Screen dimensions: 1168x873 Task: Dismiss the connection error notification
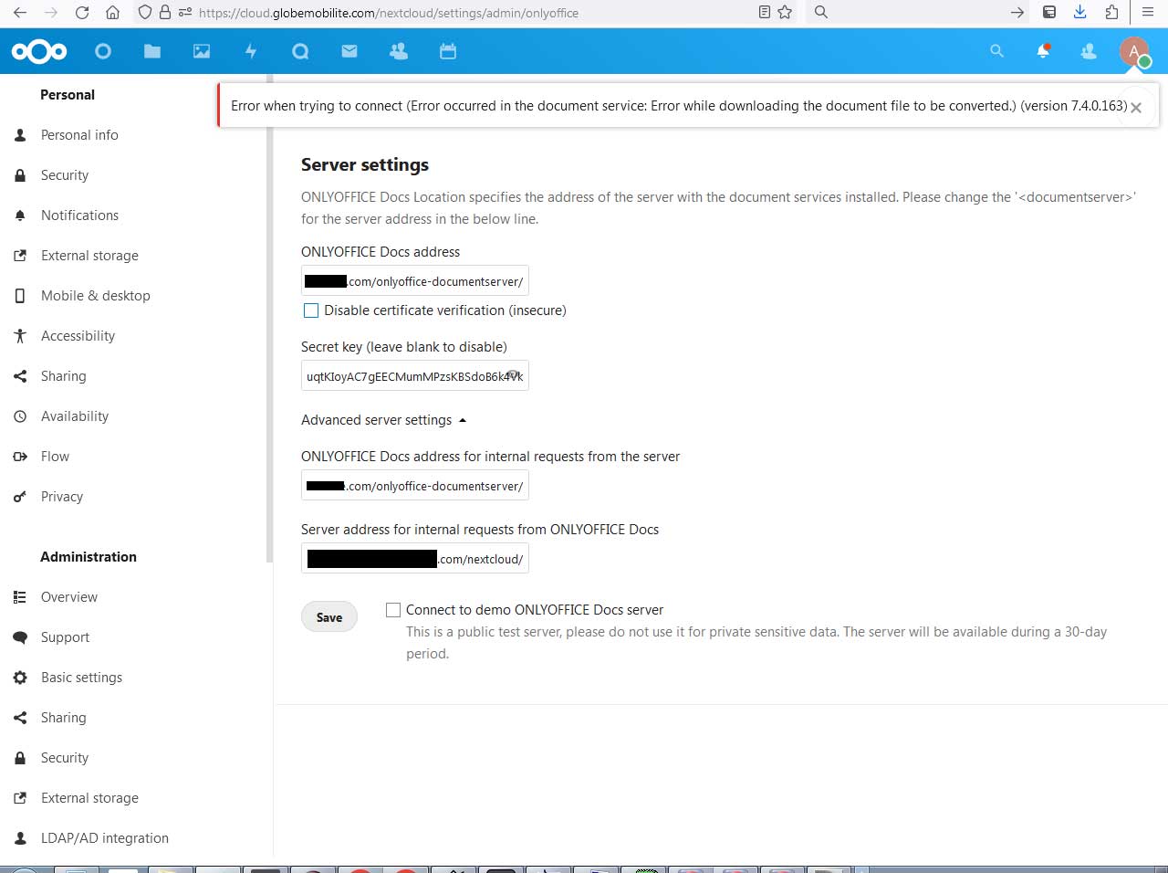[x=1136, y=107]
